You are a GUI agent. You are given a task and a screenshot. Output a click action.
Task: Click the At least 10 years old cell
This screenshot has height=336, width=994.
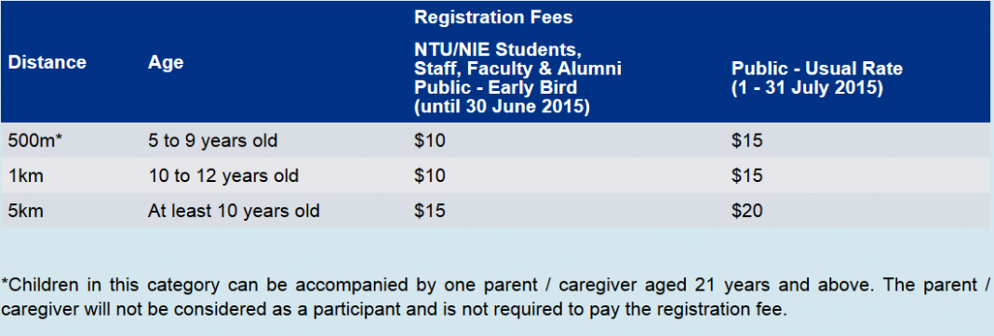tap(234, 210)
